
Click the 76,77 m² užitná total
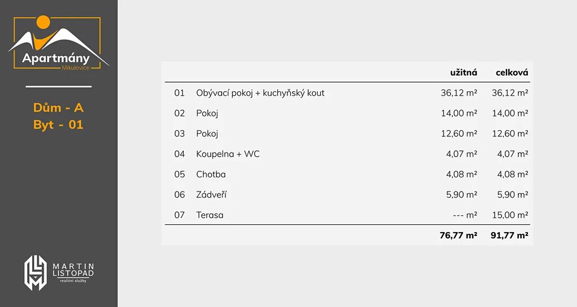(x=459, y=235)
